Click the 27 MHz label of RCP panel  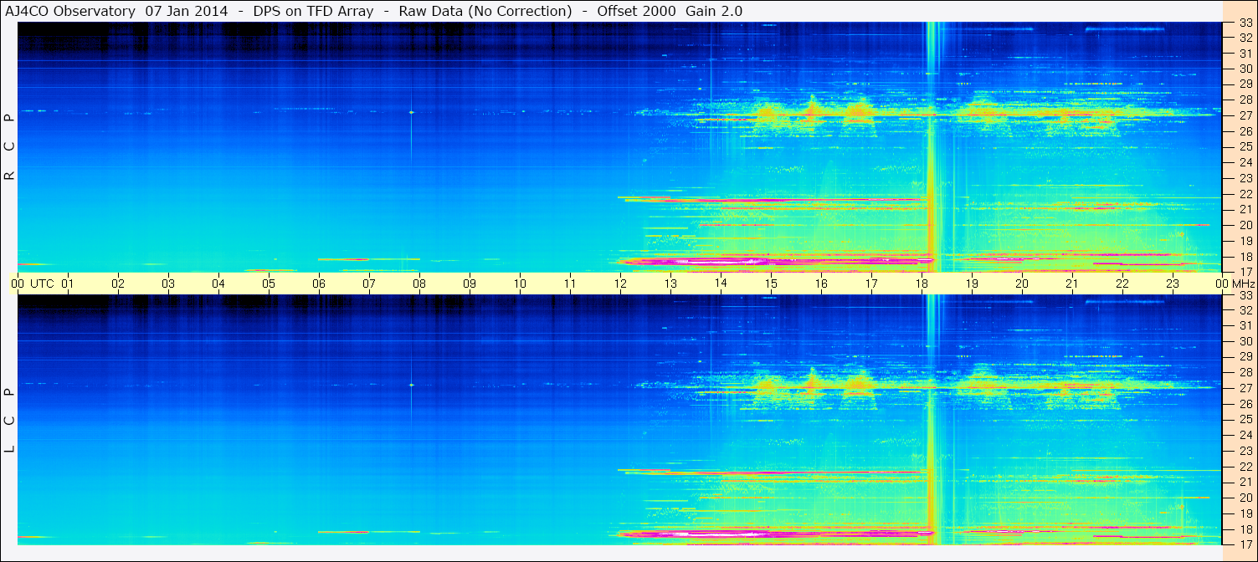pyautogui.click(x=1245, y=116)
